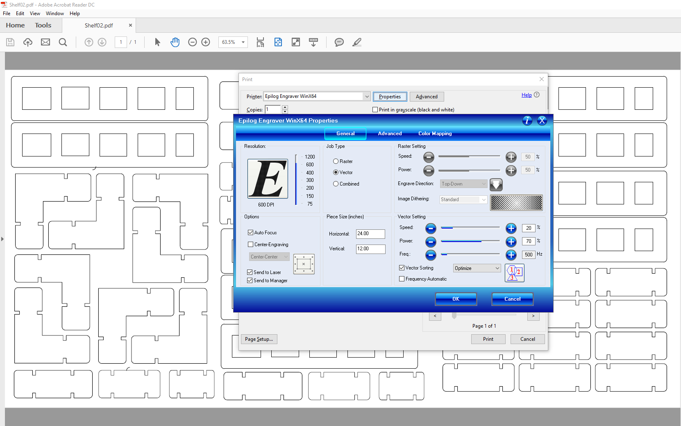Click the cloud upload icon in Acrobat toolbar
Image resolution: width=681 pixels, height=426 pixels.
point(28,42)
